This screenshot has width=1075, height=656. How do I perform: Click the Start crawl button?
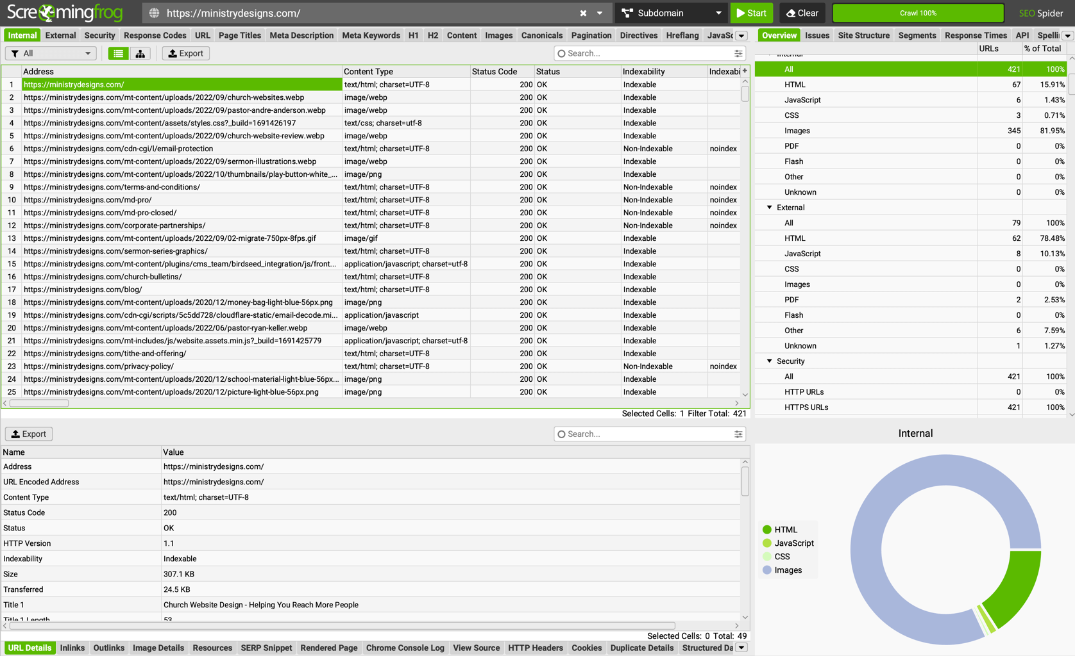(751, 13)
